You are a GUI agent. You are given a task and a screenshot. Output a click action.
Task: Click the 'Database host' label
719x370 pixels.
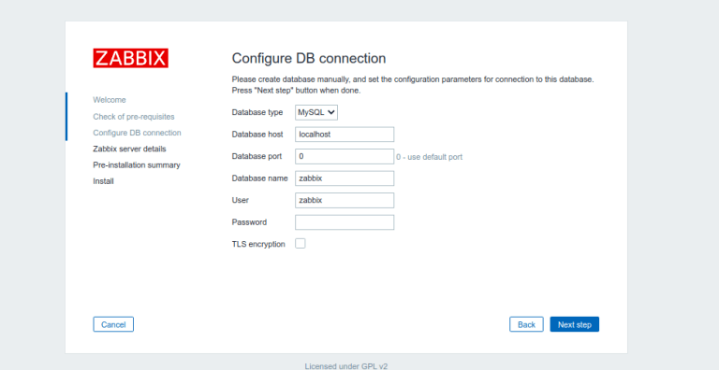click(257, 135)
